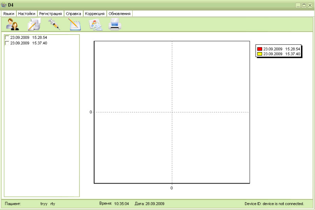Click the chart with ruler icon
Image resolution: width=315 pixels, height=210 pixels.
point(95,25)
